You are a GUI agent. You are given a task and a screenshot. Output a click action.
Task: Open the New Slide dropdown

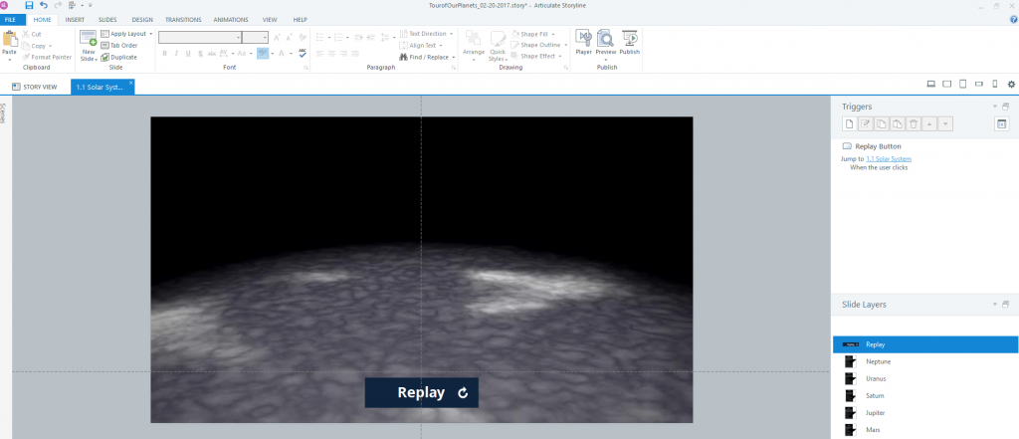pyautogui.click(x=88, y=57)
